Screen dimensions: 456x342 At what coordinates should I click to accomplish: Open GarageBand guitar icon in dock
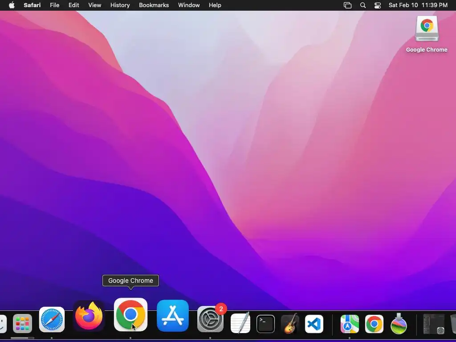pyautogui.click(x=290, y=323)
